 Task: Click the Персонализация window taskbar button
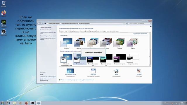click(39, 103)
